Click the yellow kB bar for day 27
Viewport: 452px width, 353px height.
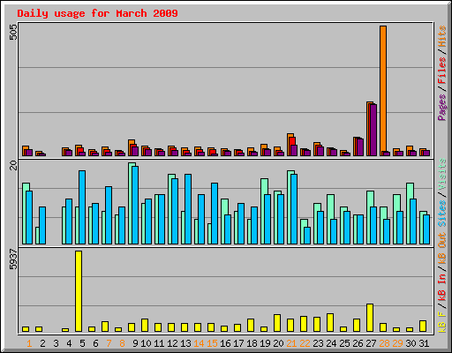[x=370, y=318]
